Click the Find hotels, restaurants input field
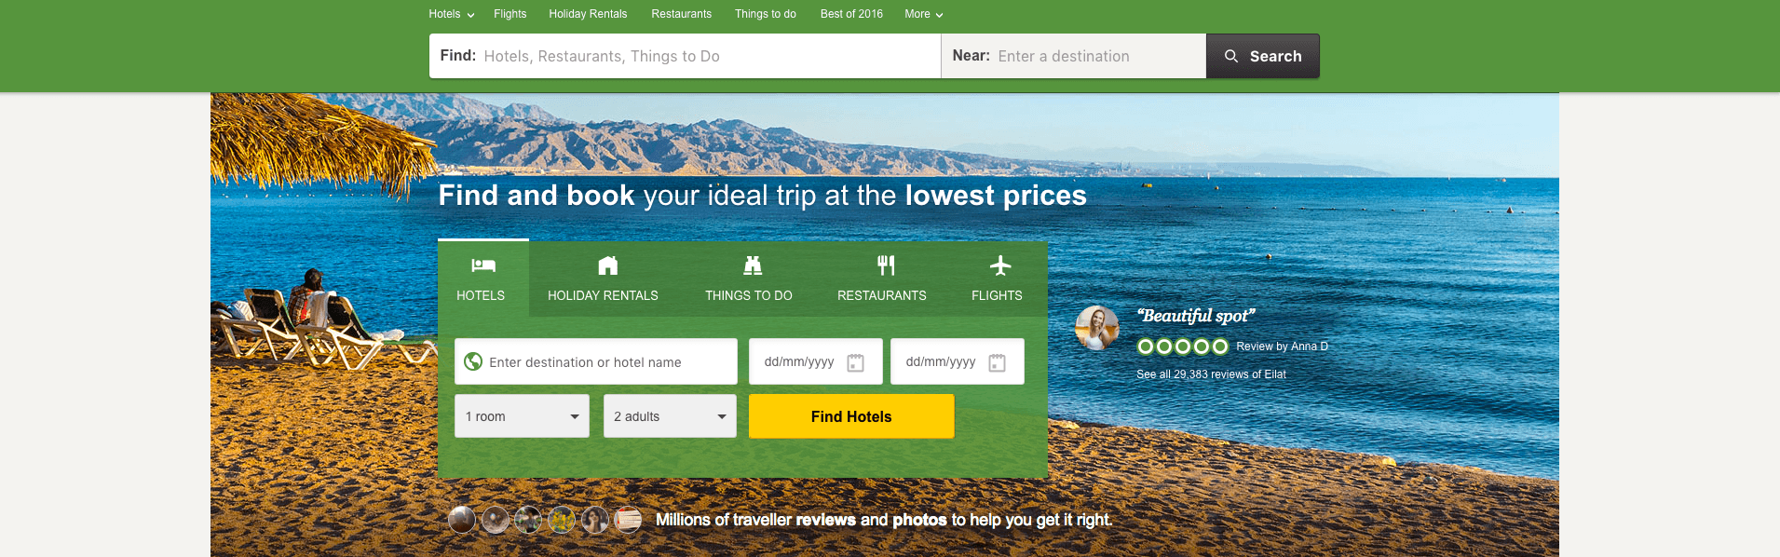Image resolution: width=1780 pixels, height=557 pixels. [685, 56]
